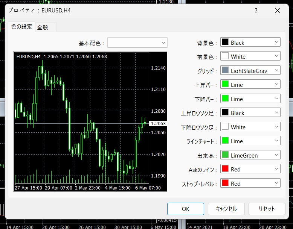Close the EURUSD properties dialog
The image size is (293, 229).
point(278,11)
